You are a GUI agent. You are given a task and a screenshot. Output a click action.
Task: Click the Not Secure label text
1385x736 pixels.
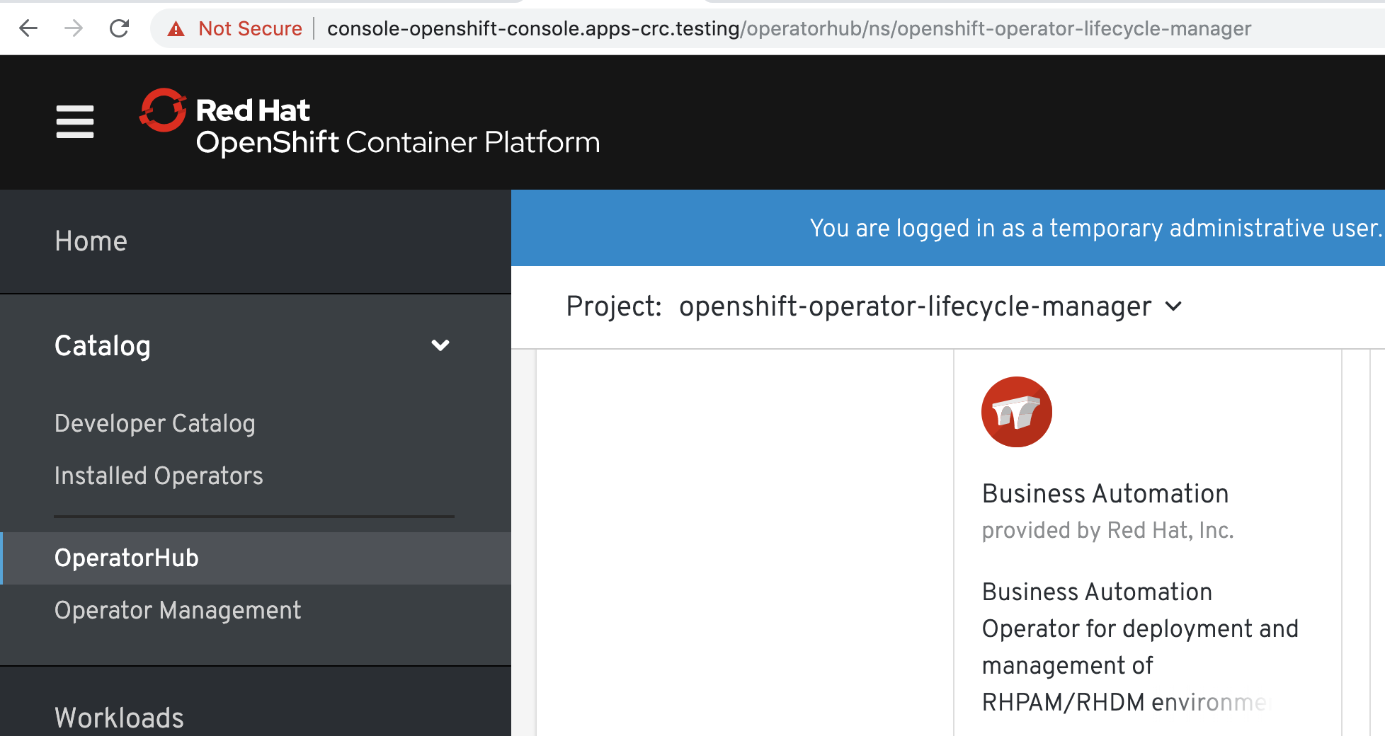click(250, 29)
